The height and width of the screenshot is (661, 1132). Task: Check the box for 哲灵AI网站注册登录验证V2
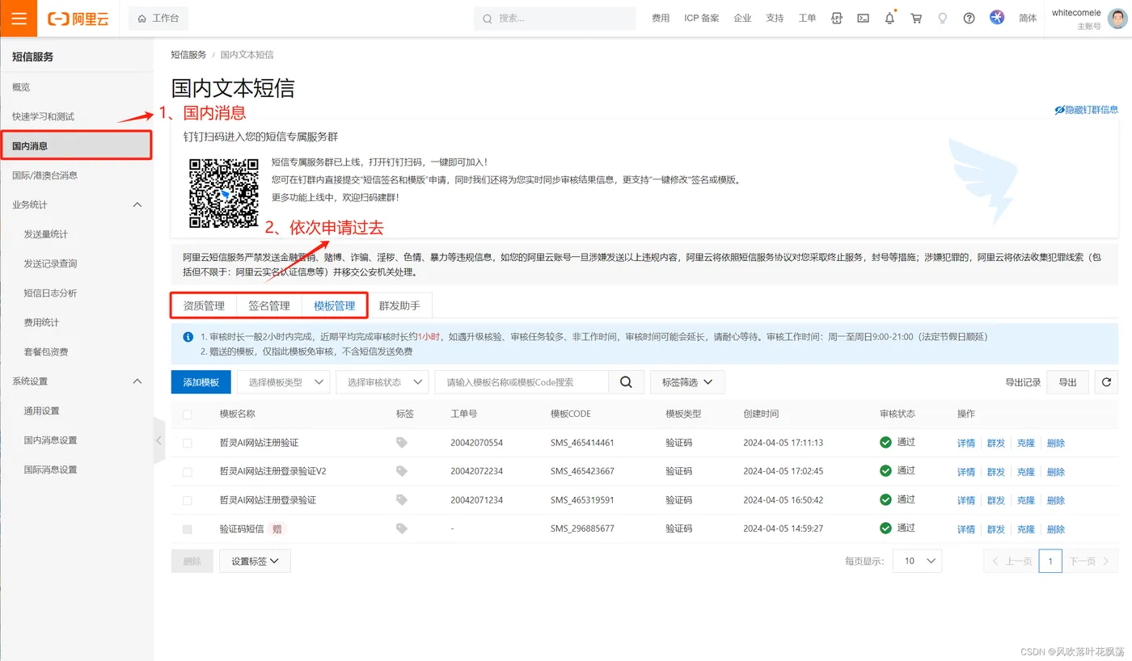188,471
